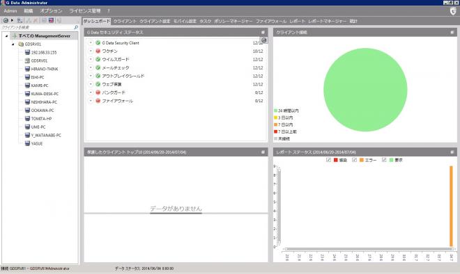Click the panel menu icon of the レポート ステータス panel
The width and height of the screenshot is (460, 274).
click(x=452, y=152)
